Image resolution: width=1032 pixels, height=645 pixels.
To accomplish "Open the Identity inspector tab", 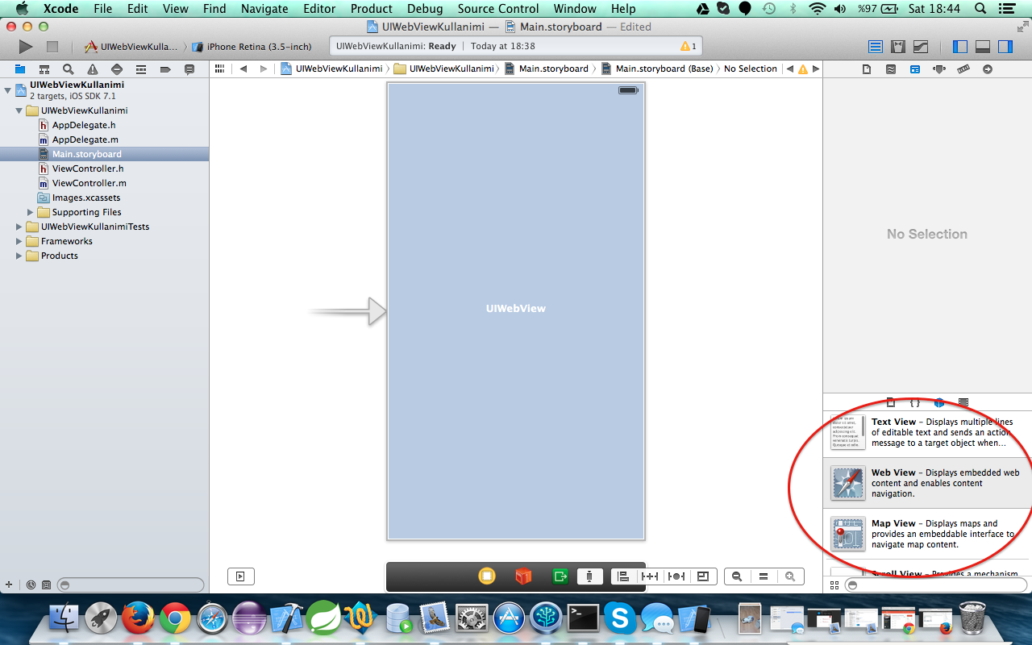I will 915,69.
